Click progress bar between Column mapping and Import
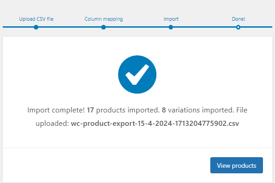This screenshot has height=183, width=275. click(137, 27)
